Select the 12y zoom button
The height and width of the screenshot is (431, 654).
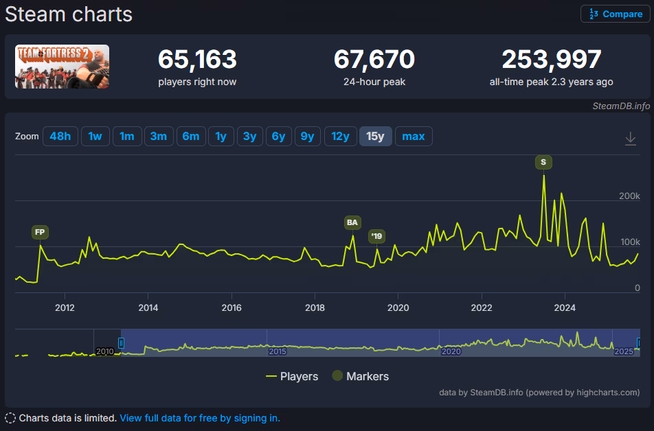(340, 137)
